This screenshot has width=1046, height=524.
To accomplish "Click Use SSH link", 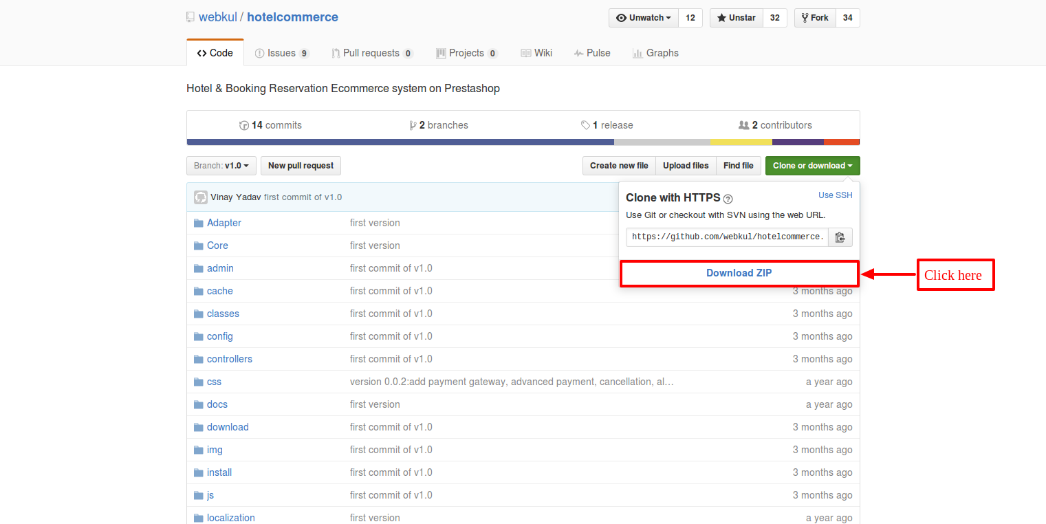I will click(835, 195).
